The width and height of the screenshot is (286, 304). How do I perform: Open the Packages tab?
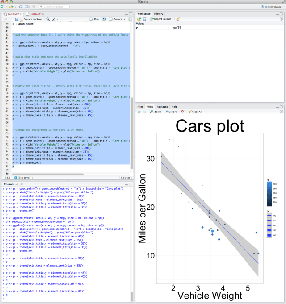pyautogui.click(x=162, y=107)
